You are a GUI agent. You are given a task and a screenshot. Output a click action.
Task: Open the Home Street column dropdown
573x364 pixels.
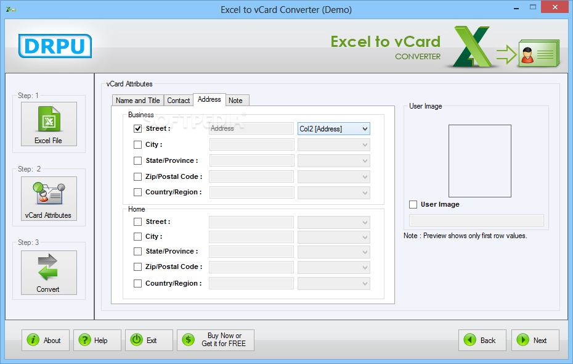click(x=334, y=223)
